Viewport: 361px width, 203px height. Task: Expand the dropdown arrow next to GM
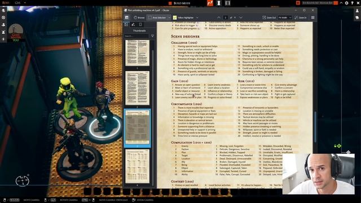(x=25, y=3)
